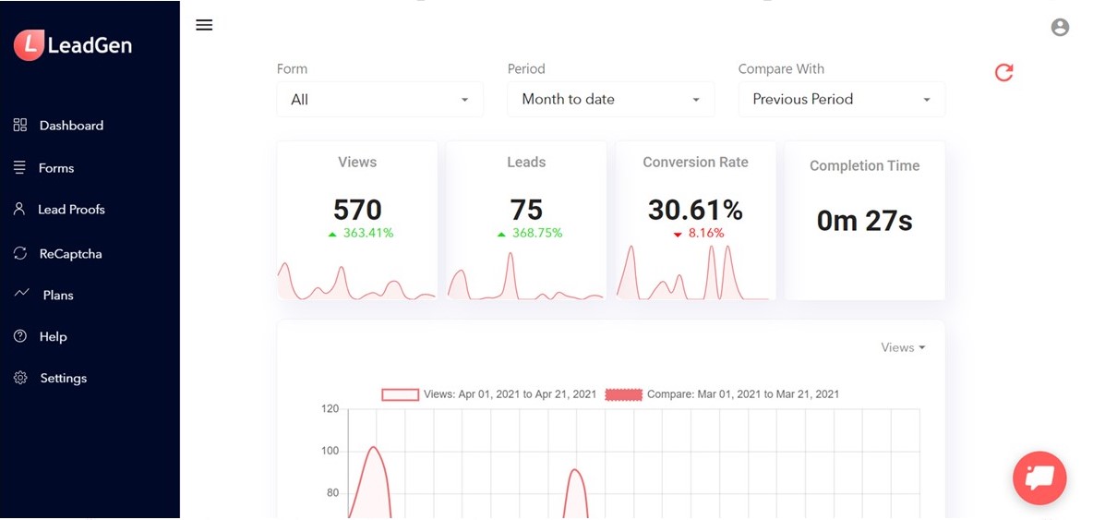This screenshot has width=1105, height=520.
Task: Click the 368.75% leads change value
Action: pyautogui.click(x=537, y=233)
